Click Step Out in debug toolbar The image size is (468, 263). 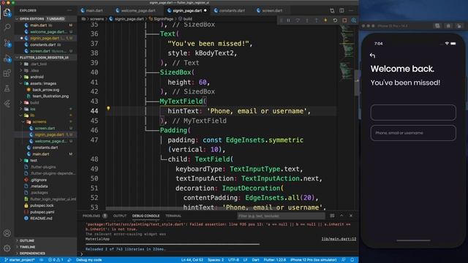click(x=316, y=20)
